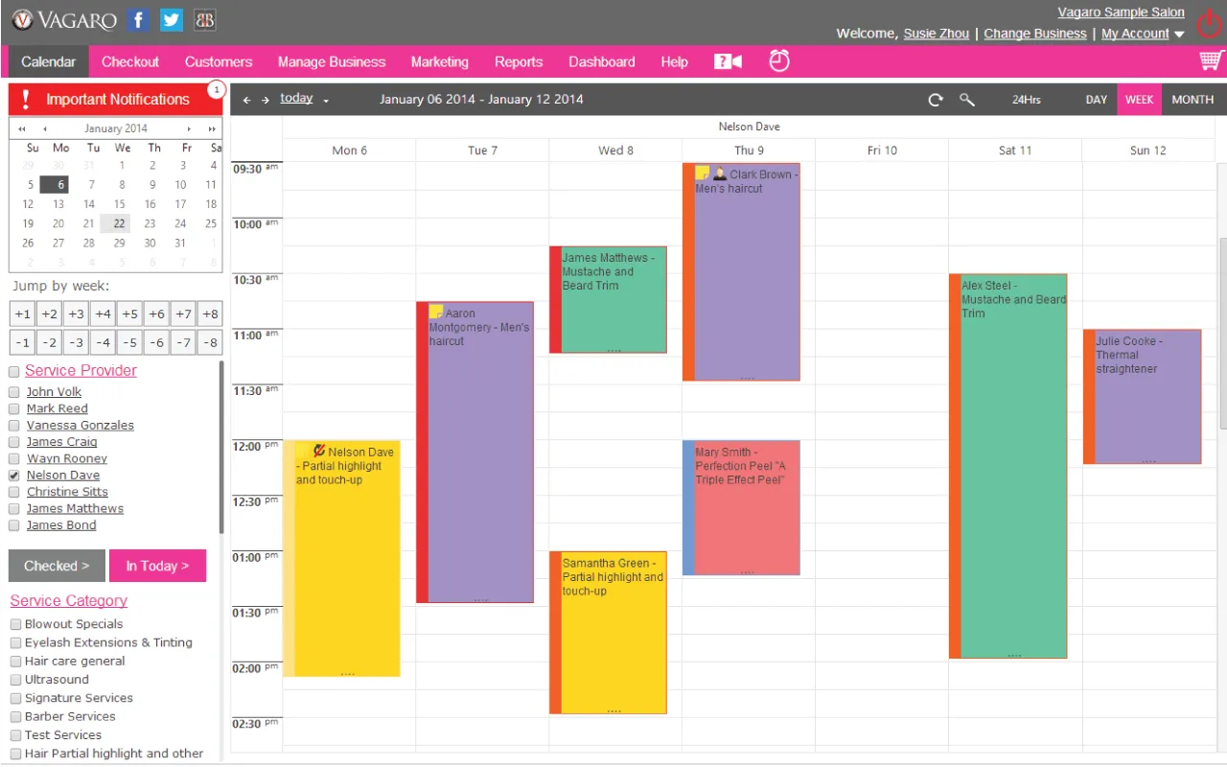Click the pink In Today button
Screen dimensions: 1227x767
point(157,566)
